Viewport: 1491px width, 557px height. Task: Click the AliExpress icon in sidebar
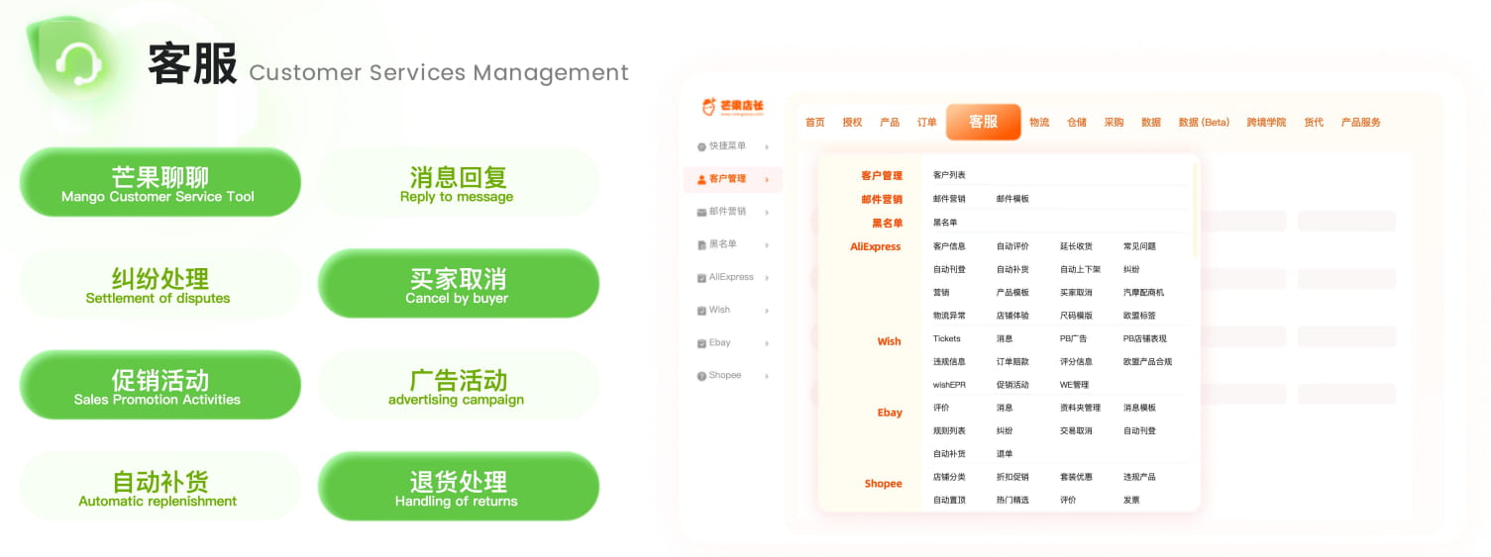click(x=701, y=278)
